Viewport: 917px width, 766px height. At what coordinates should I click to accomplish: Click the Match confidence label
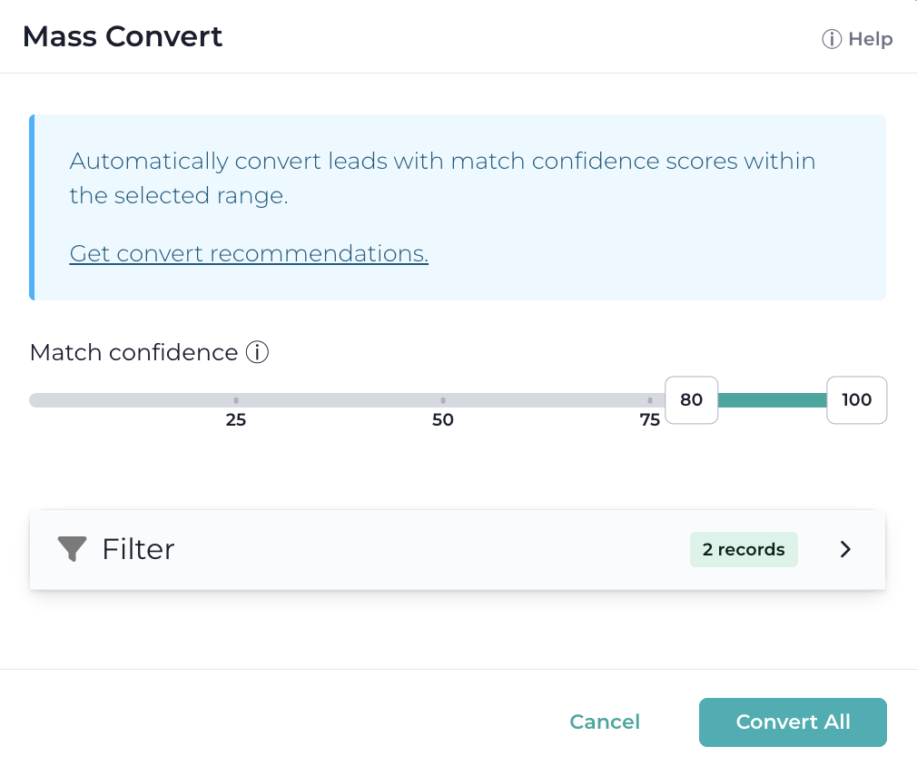(x=134, y=352)
